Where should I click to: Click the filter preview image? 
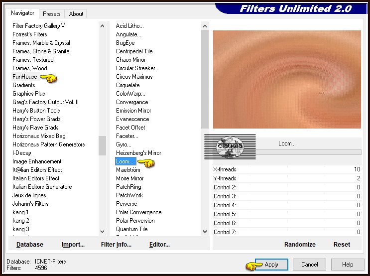coord(287,79)
